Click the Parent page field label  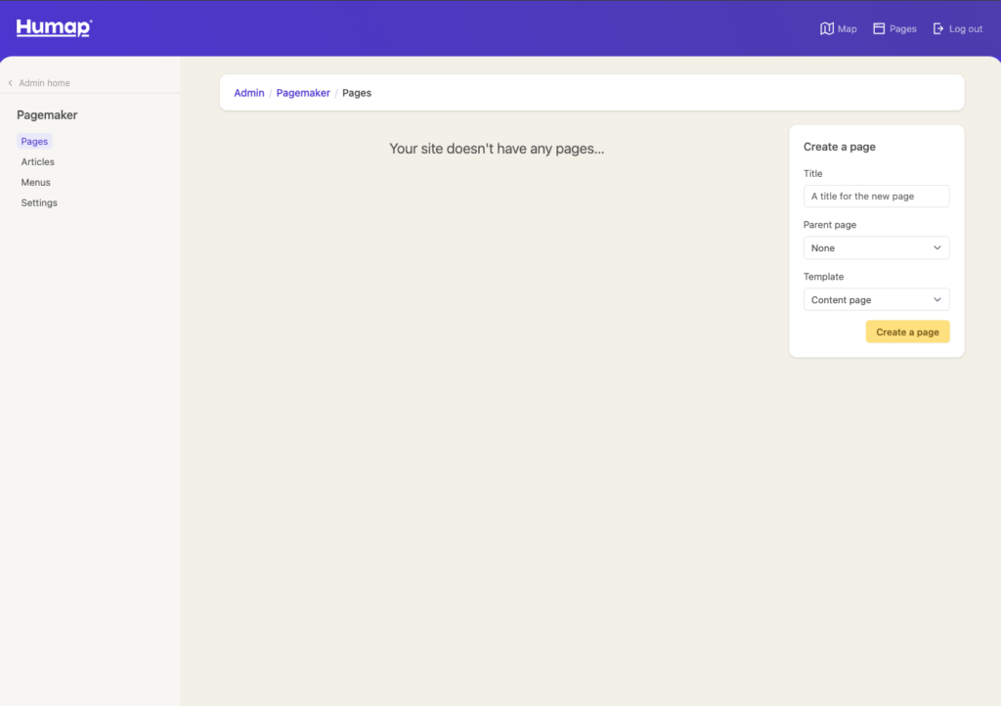830,225
